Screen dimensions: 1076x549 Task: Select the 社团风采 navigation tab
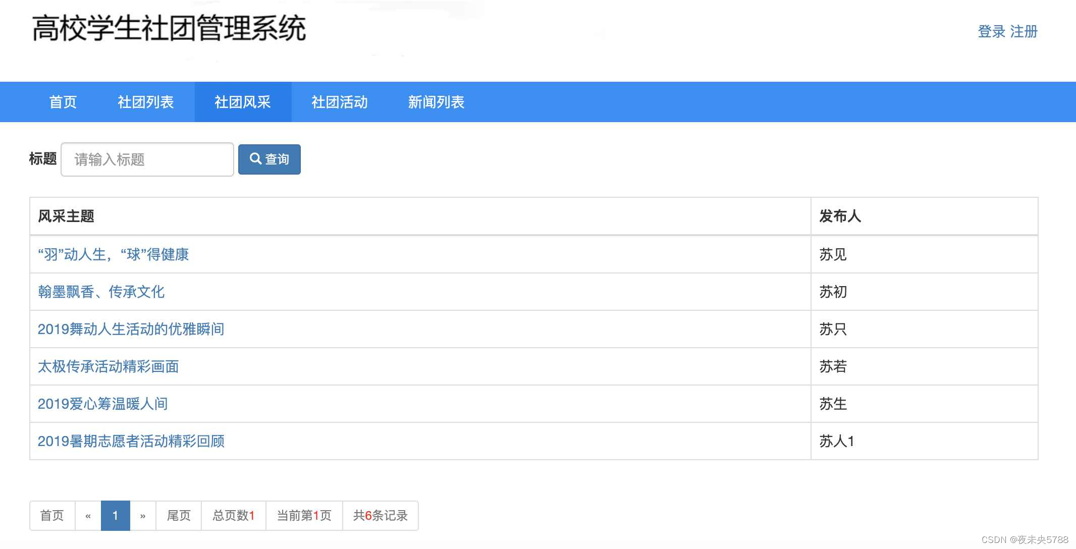(243, 102)
